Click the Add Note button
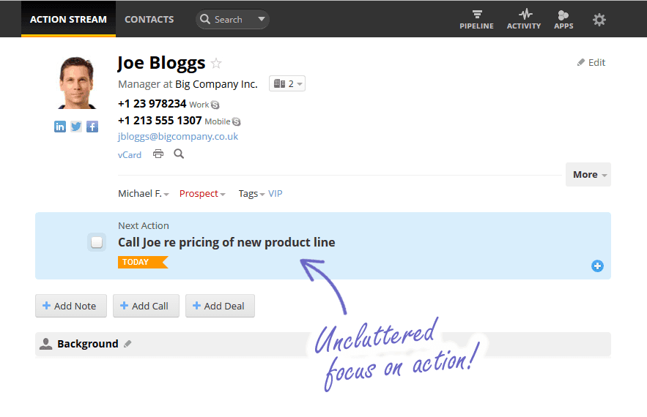The height and width of the screenshot is (417, 647). tap(71, 306)
